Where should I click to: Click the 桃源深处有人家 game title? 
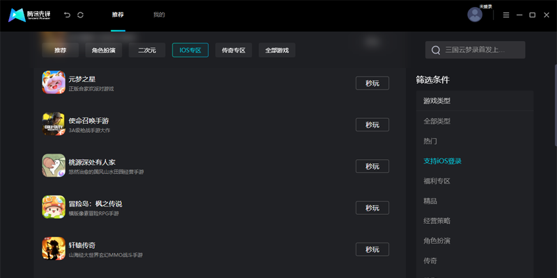click(92, 163)
